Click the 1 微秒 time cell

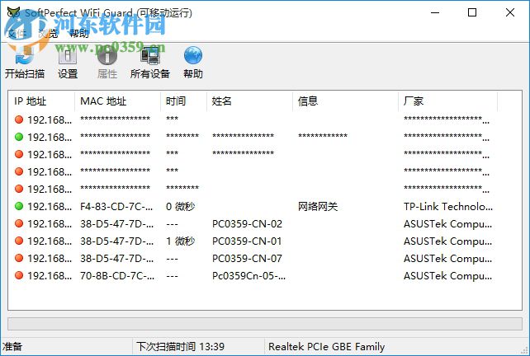tap(181, 241)
